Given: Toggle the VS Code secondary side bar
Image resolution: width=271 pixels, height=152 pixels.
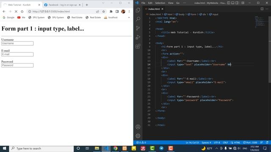Looking at the screenshot, I should coord(237,3).
